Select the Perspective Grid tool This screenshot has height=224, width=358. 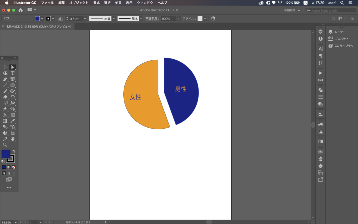pyautogui.click(x=5, y=115)
